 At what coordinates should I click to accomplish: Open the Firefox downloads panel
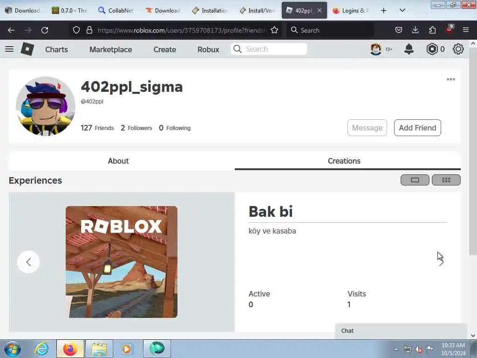pos(415,30)
